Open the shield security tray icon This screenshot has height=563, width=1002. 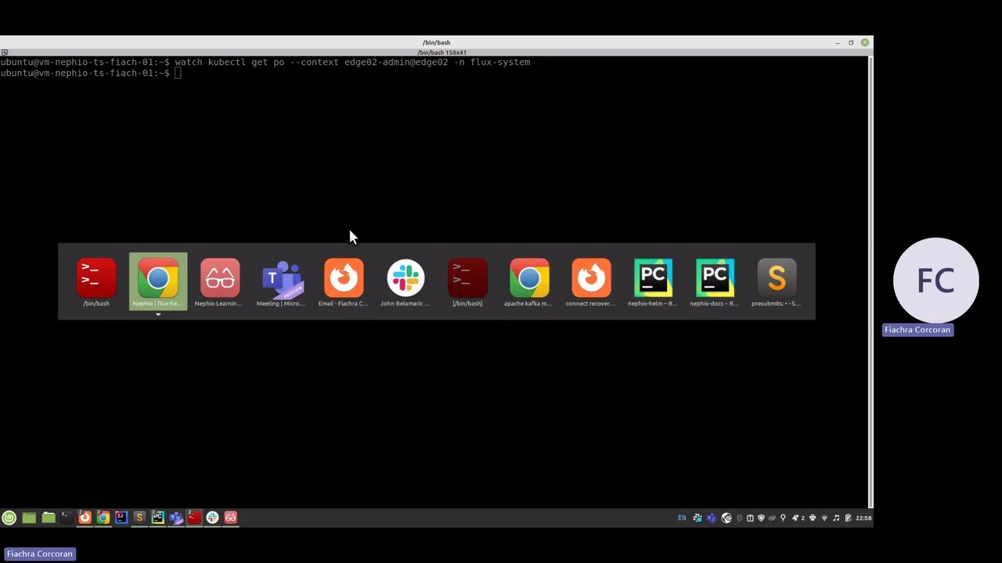tap(761, 518)
